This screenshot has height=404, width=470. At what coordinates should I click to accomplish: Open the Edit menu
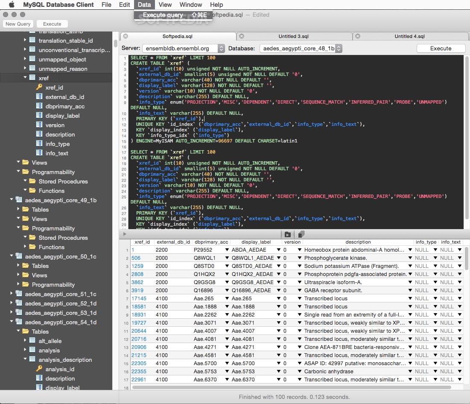tap(124, 5)
